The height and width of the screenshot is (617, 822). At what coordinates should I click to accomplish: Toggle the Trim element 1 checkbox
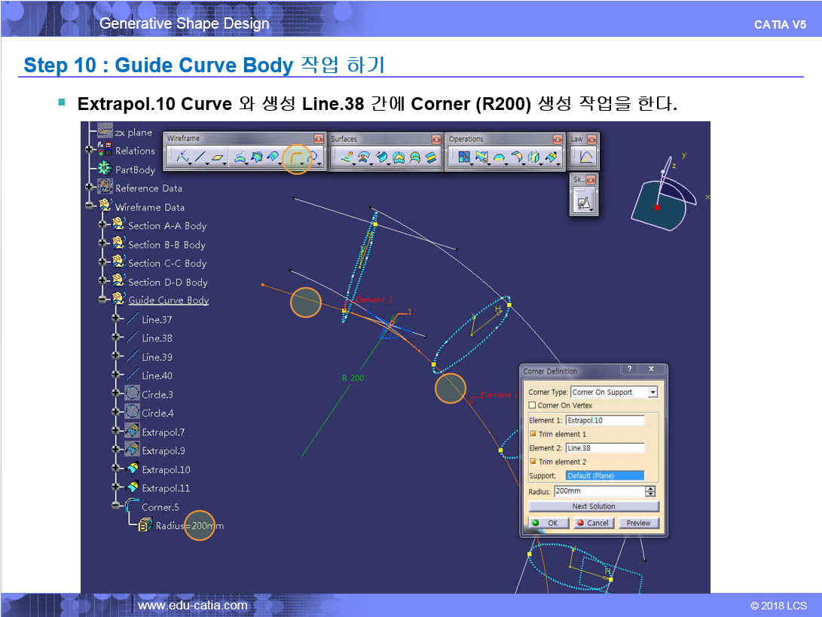(x=533, y=434)
